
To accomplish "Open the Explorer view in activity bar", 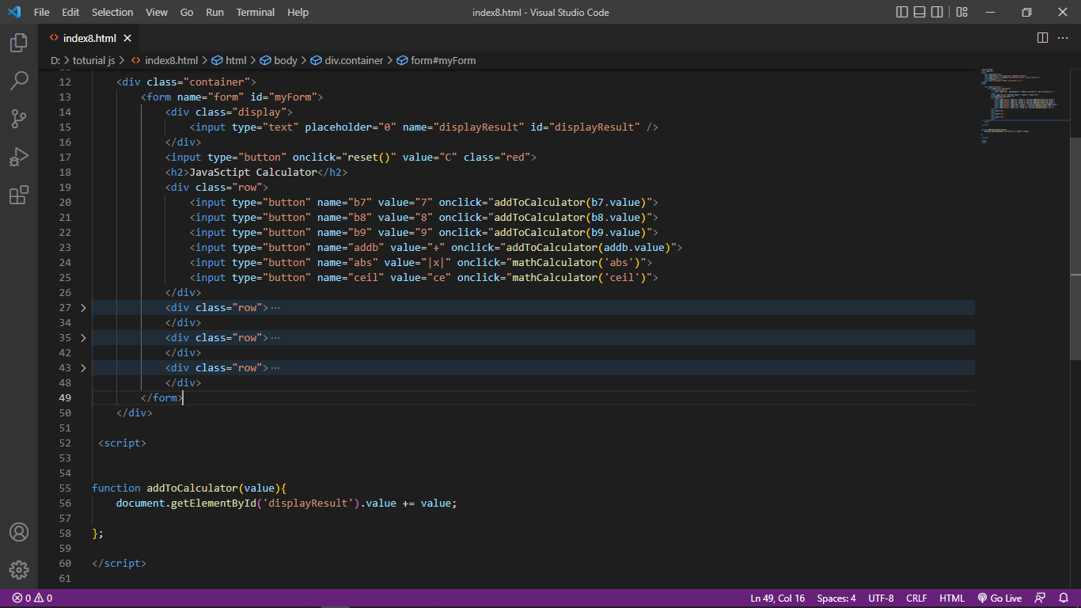I will click(x=19, y=43).
